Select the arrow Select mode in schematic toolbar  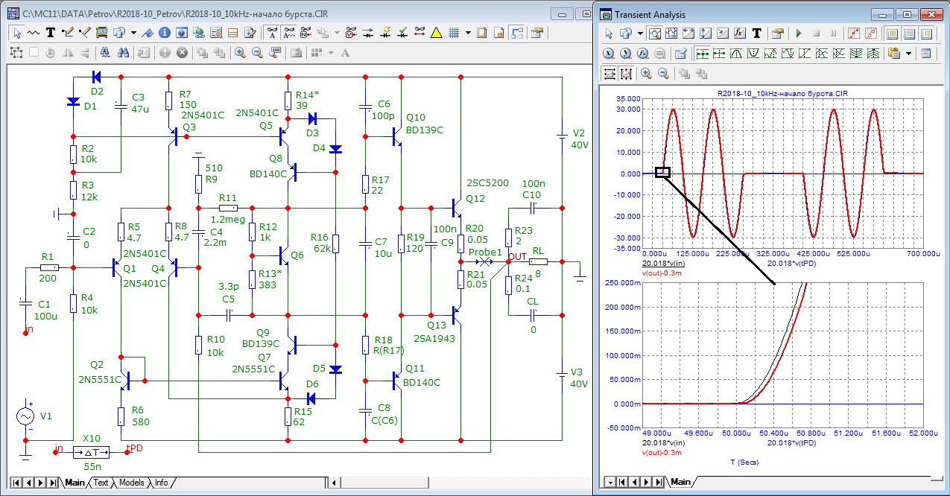point(17,33)
